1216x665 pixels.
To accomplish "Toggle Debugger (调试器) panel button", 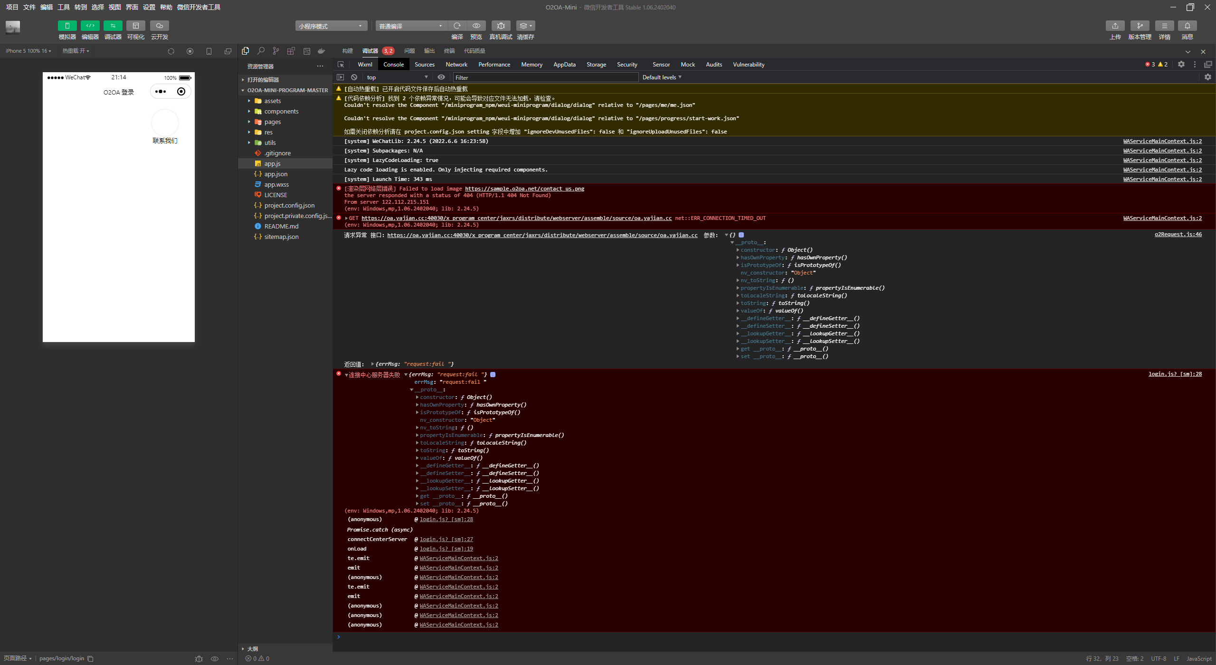I will pos(113,26).
